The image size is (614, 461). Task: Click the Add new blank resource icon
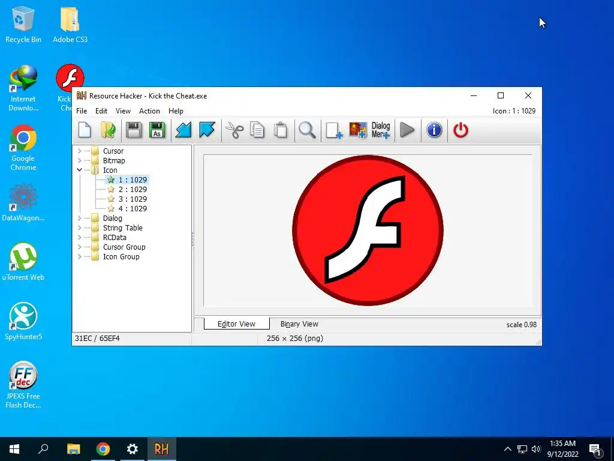click(334, 130)
